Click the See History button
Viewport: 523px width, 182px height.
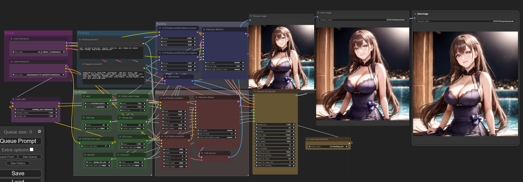pyautogui.click(x=18, y=163)
